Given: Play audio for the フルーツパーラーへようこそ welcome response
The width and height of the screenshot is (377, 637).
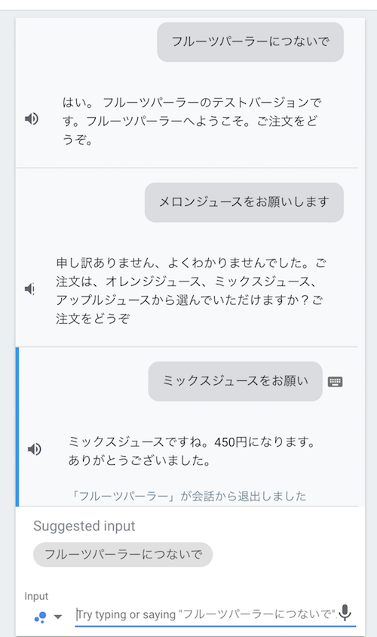Looking at the screenshot, I should pos(31,118).
